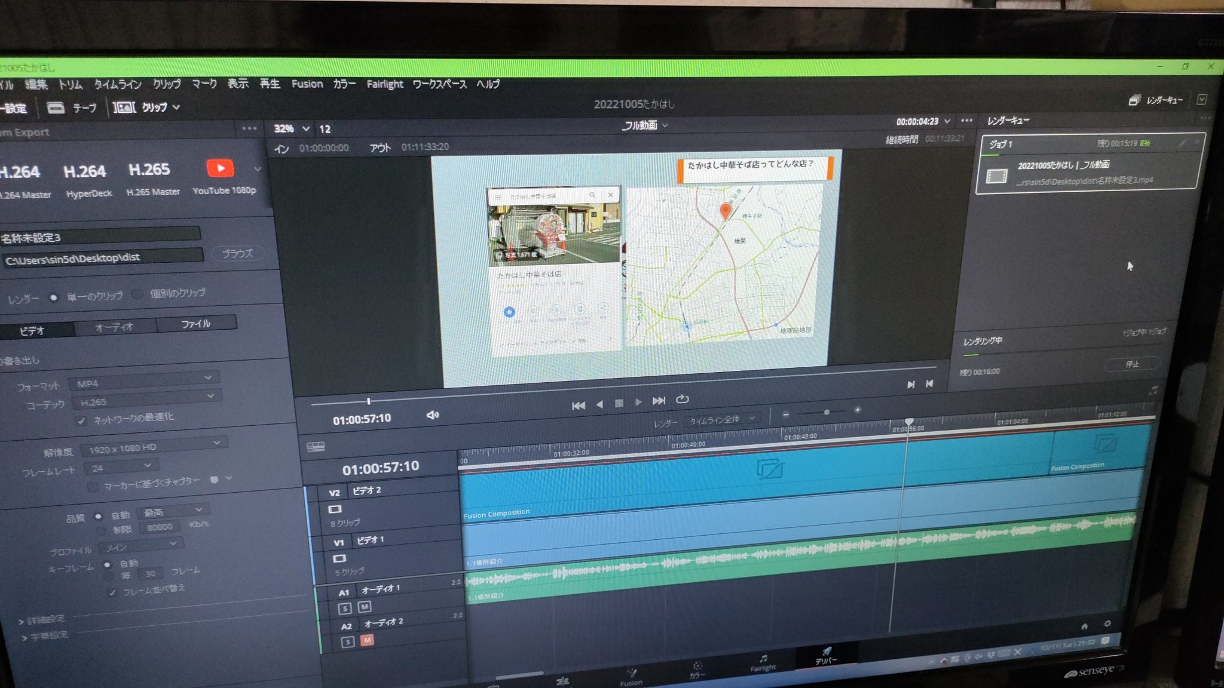Click the ブラウズ button
This screenshot has height=688, width=1224.
[237, 253]
